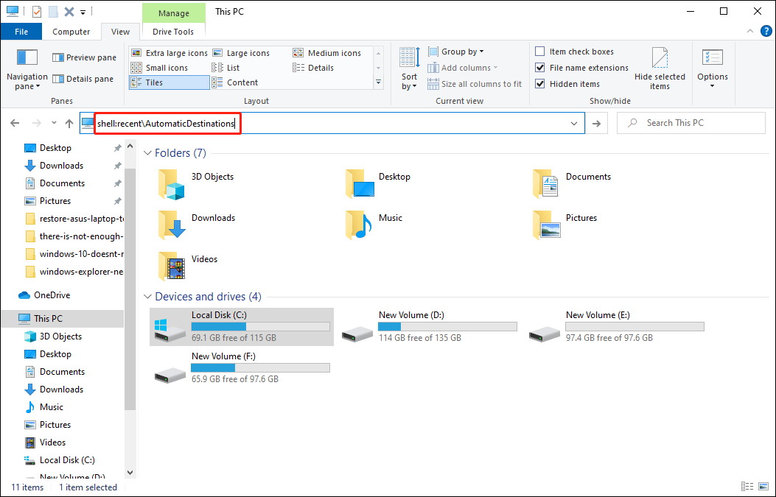Select Details layout
This screenshot has width=776, height=497.
tap(313, 68)
